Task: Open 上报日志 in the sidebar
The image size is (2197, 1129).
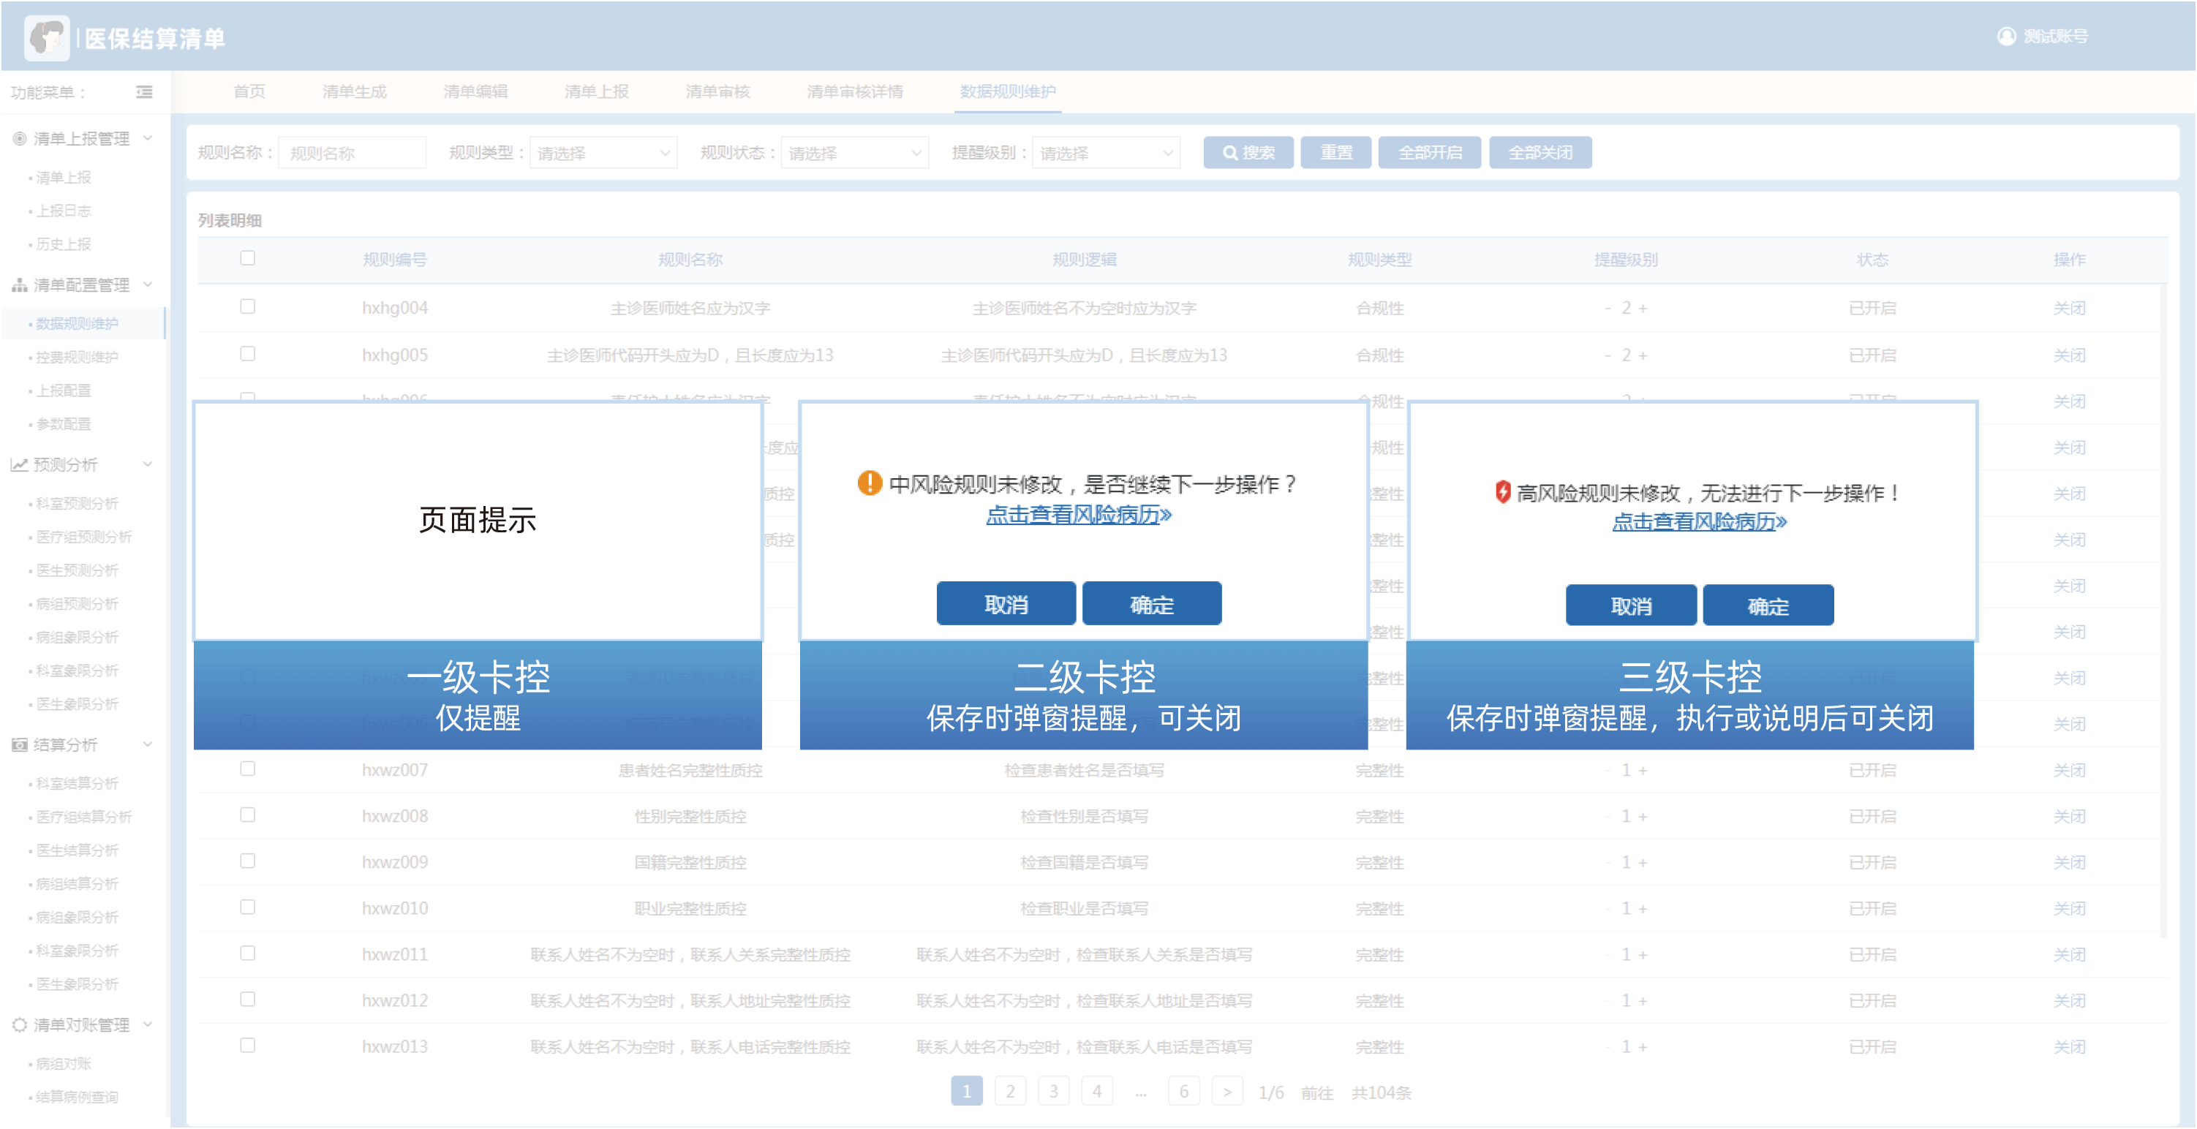Action: pyautogui.click(x=63, y=211)
